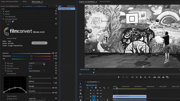Switch to the Source (no clips) tab

click(105, 1)
